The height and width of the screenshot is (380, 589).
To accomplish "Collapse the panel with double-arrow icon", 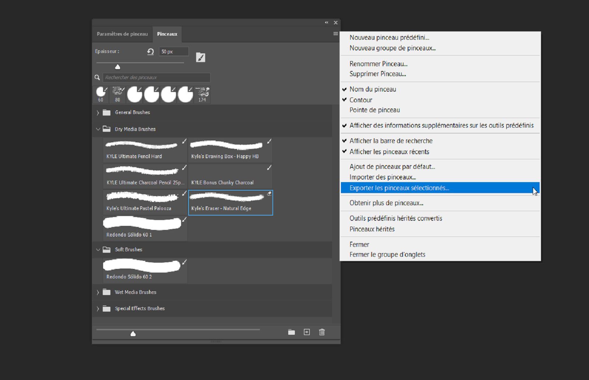I will pyautogui.click(x=327, y=23).
